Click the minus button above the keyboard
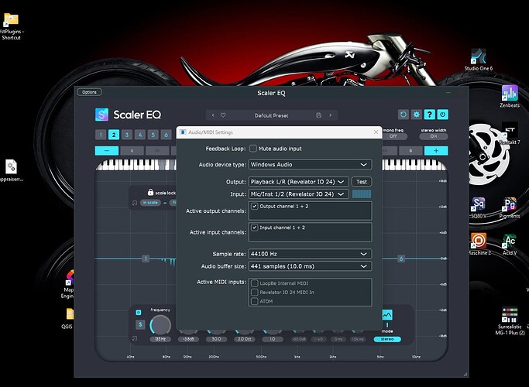The height and width of the screenshot is (387, 529). click(x=107, y=151)
